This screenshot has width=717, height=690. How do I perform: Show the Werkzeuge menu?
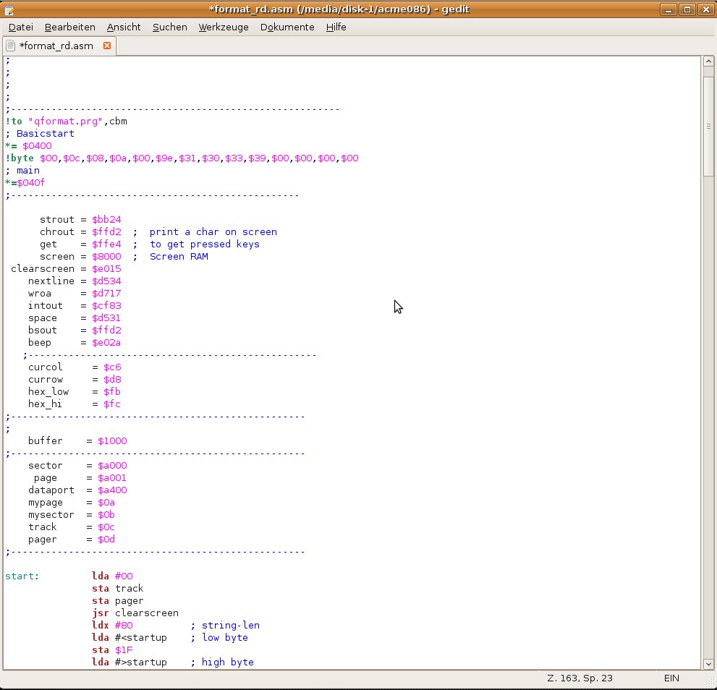[224, 27]
